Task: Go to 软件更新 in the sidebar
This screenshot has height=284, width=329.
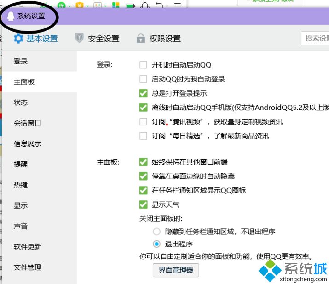Action: point(40,247)
